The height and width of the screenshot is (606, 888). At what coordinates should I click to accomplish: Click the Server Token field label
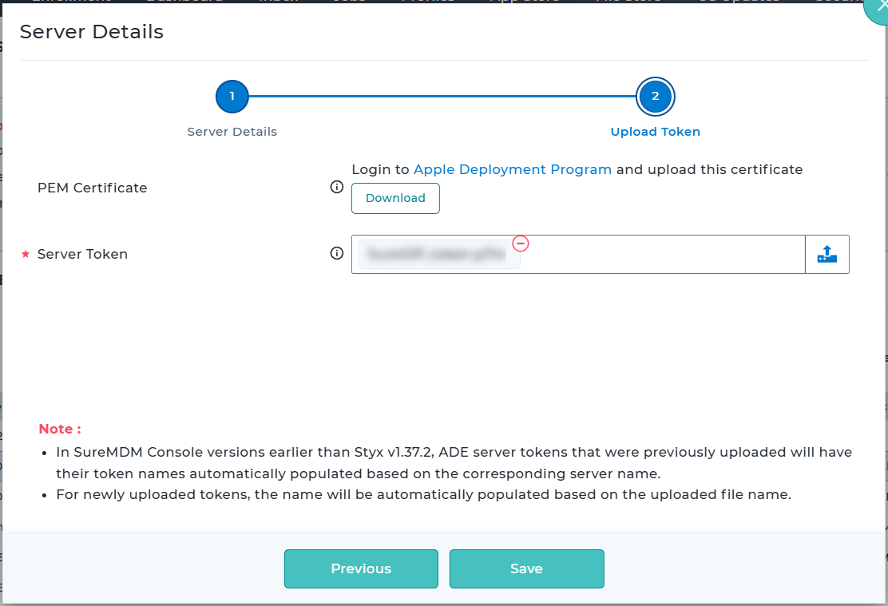coord(82,254)
